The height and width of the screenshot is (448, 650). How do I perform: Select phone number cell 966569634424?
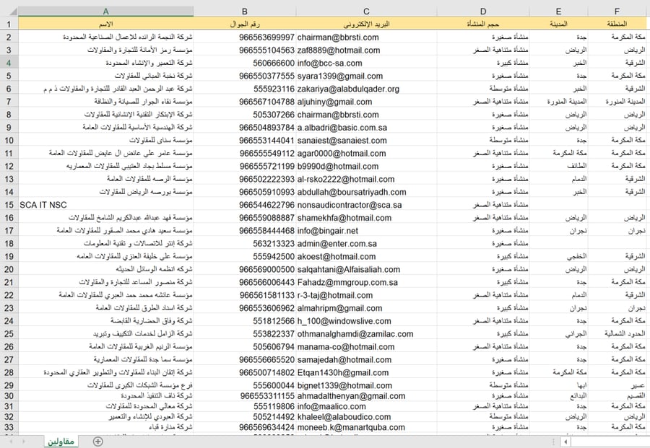click(245, 427)
